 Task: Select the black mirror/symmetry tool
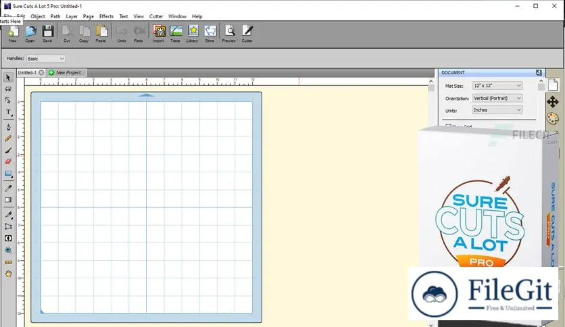pyautogui.click(x=8, y=238)
